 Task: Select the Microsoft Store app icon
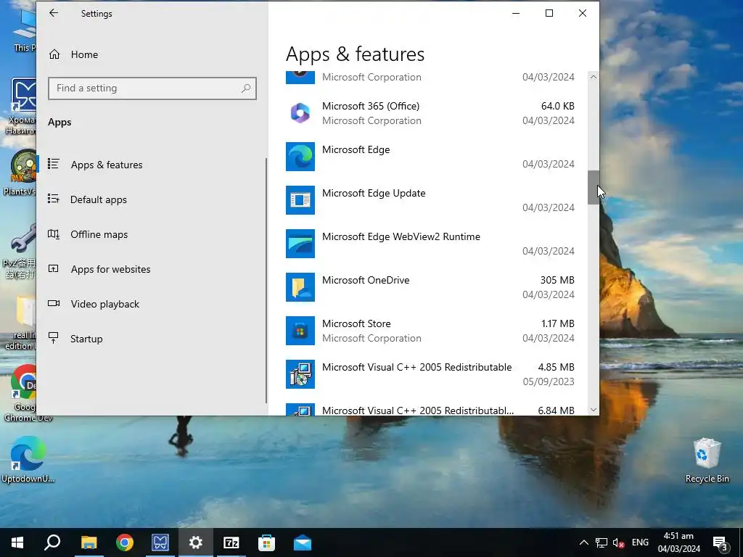pyautogui.click(x=300, y=331)
